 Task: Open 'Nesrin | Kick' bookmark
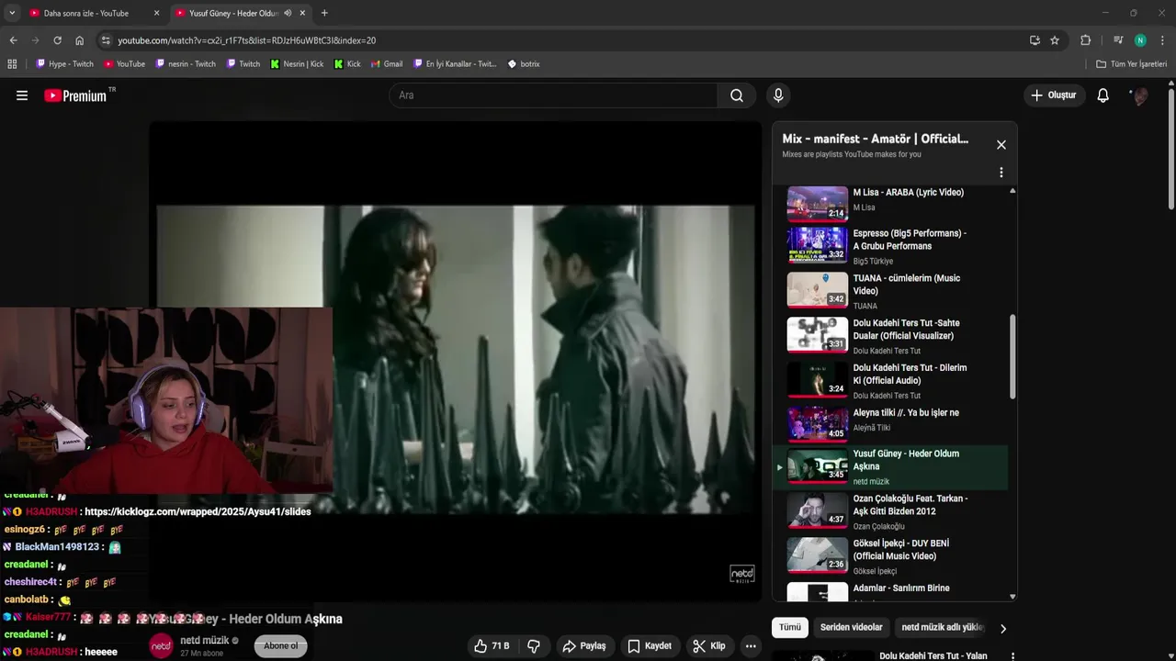[x=297, y=64]
